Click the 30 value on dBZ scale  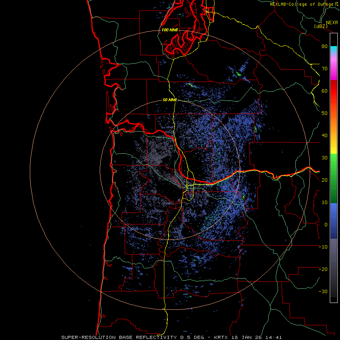coord(325,158)
